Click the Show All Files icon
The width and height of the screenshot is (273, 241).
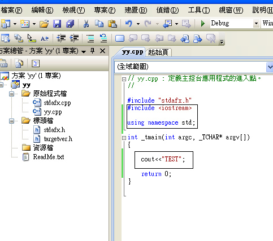click(19, 63)
